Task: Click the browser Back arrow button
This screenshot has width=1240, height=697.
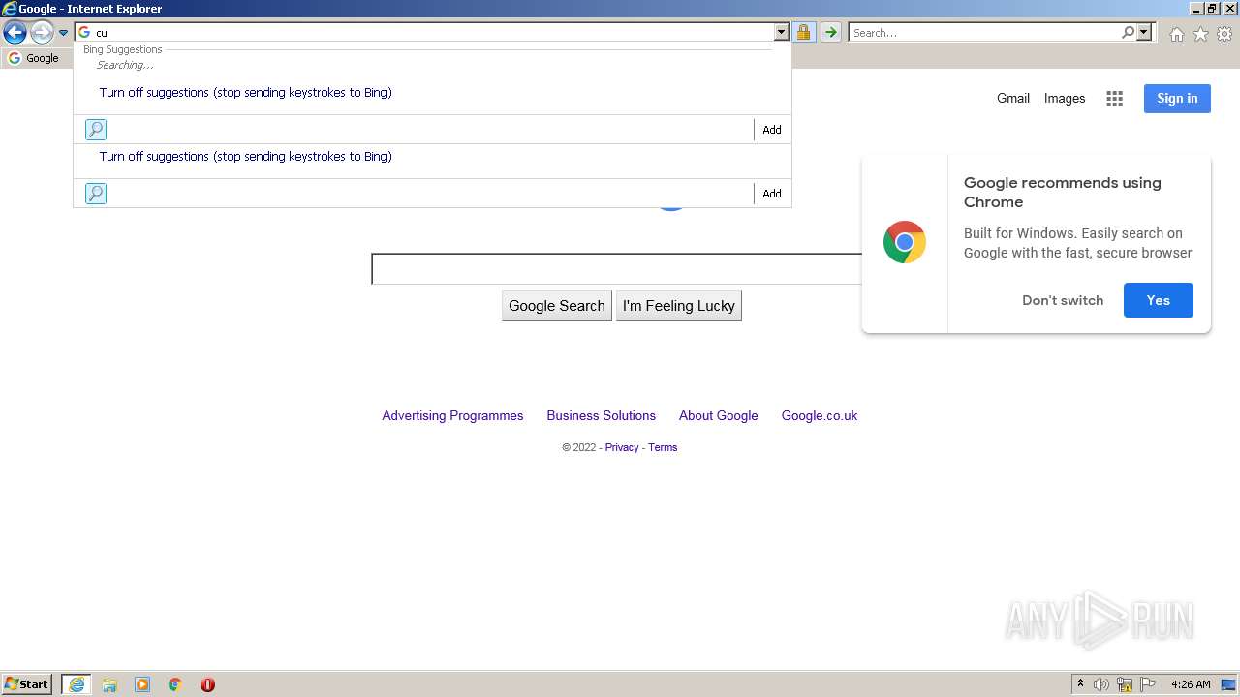Action: pyautogui.click(x=15, y=33)
